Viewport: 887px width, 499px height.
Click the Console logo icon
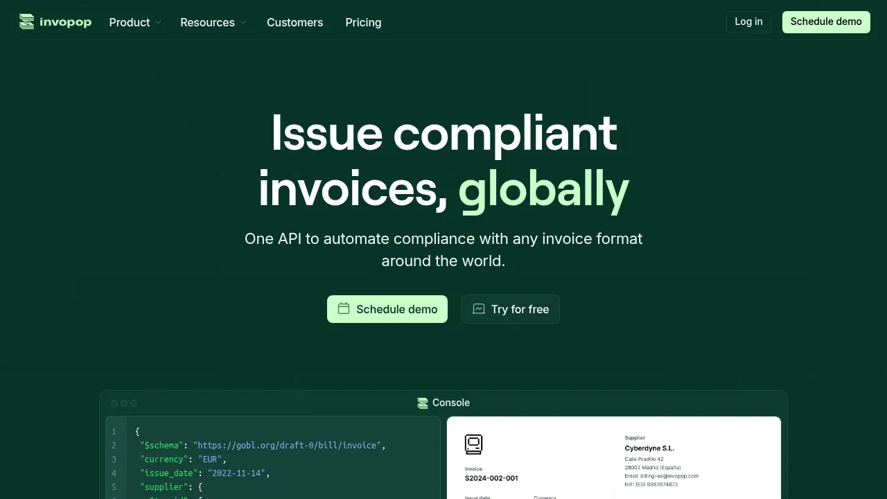point(423,403)
